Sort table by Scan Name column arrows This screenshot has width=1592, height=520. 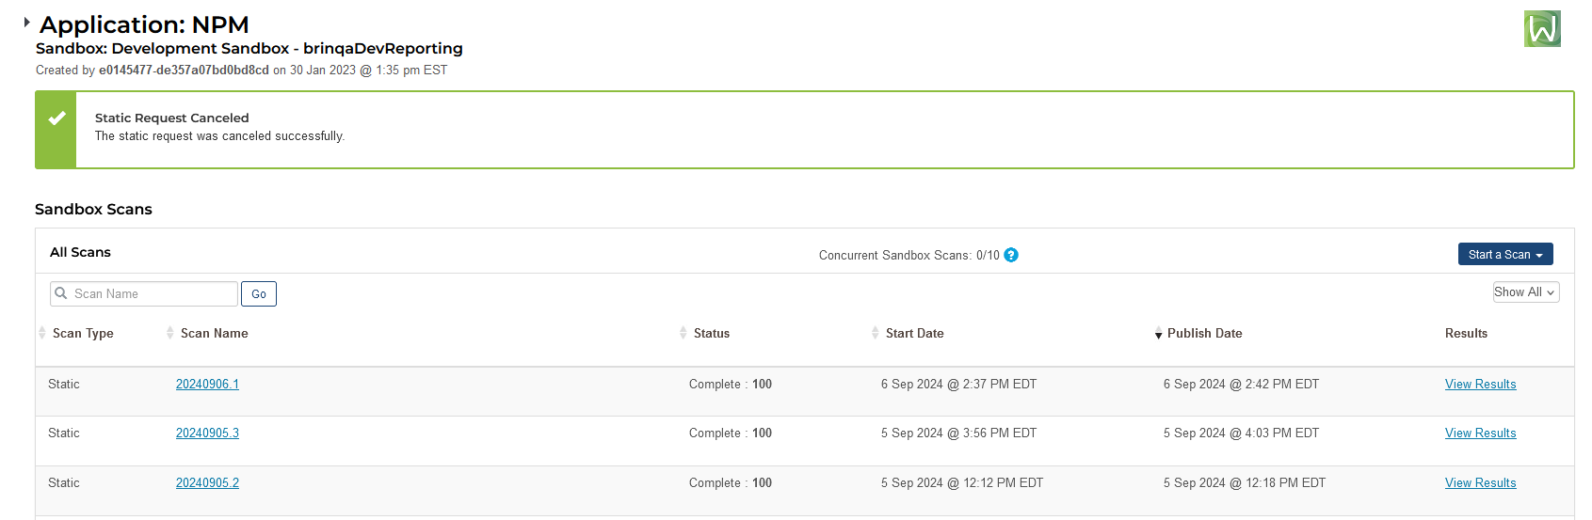tap(170, 333)
